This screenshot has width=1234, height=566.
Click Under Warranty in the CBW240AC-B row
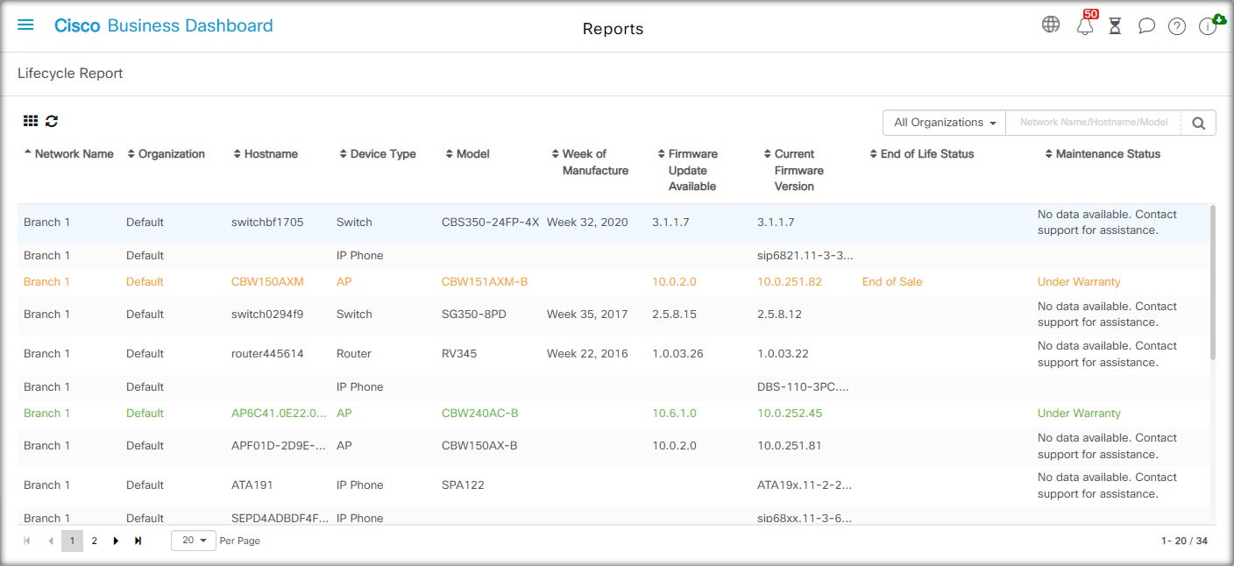coord(1079,414)
